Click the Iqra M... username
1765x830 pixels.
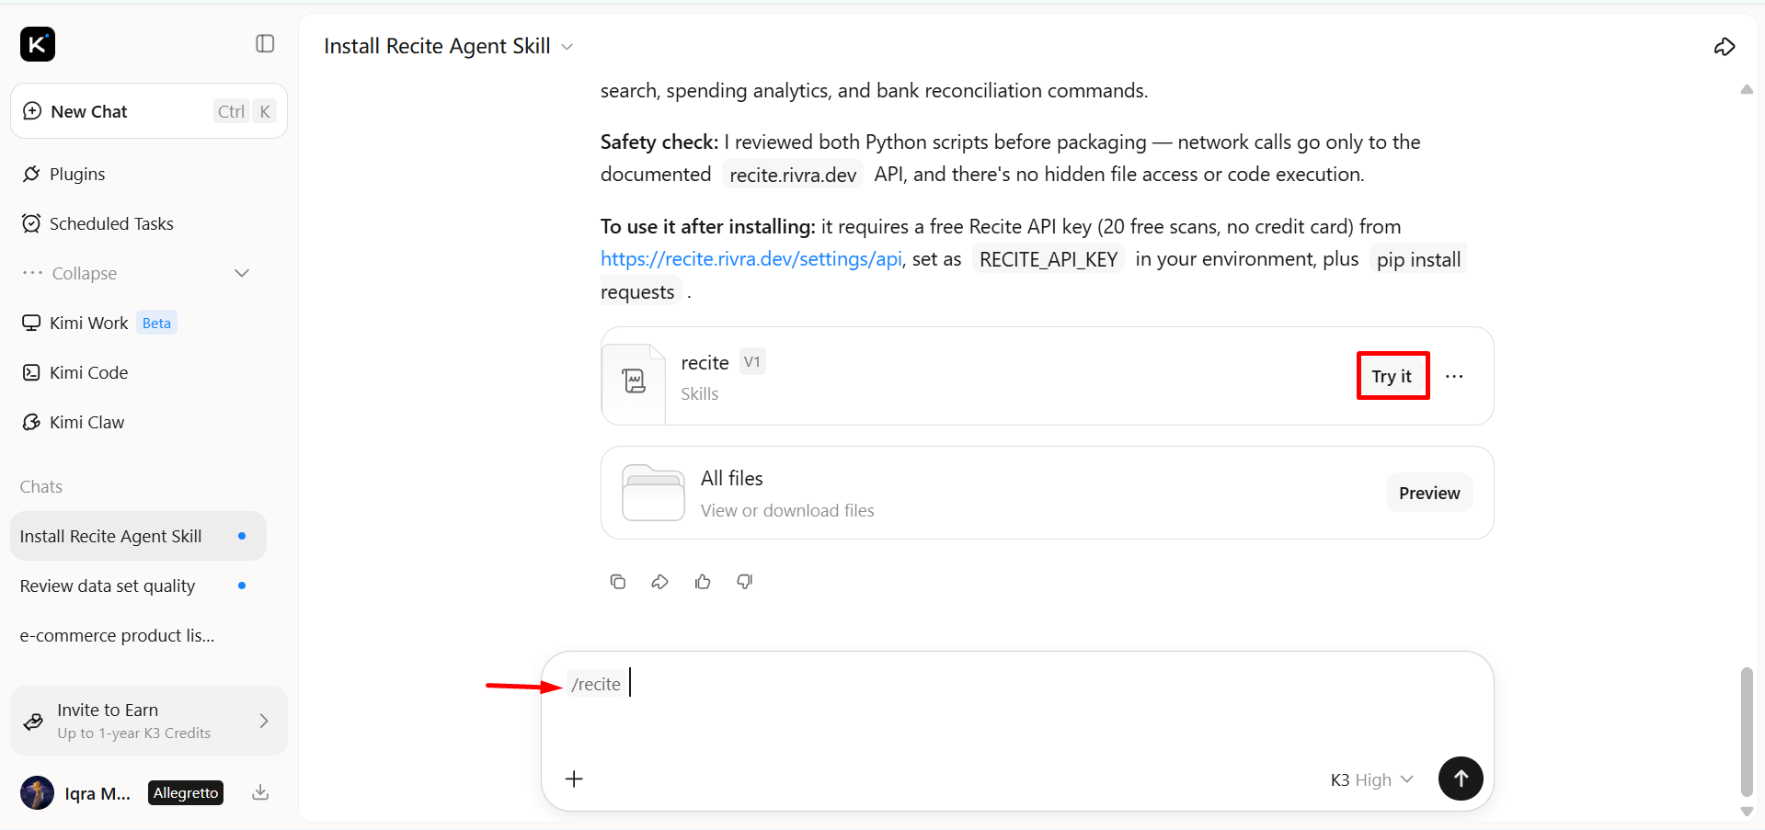97,793
